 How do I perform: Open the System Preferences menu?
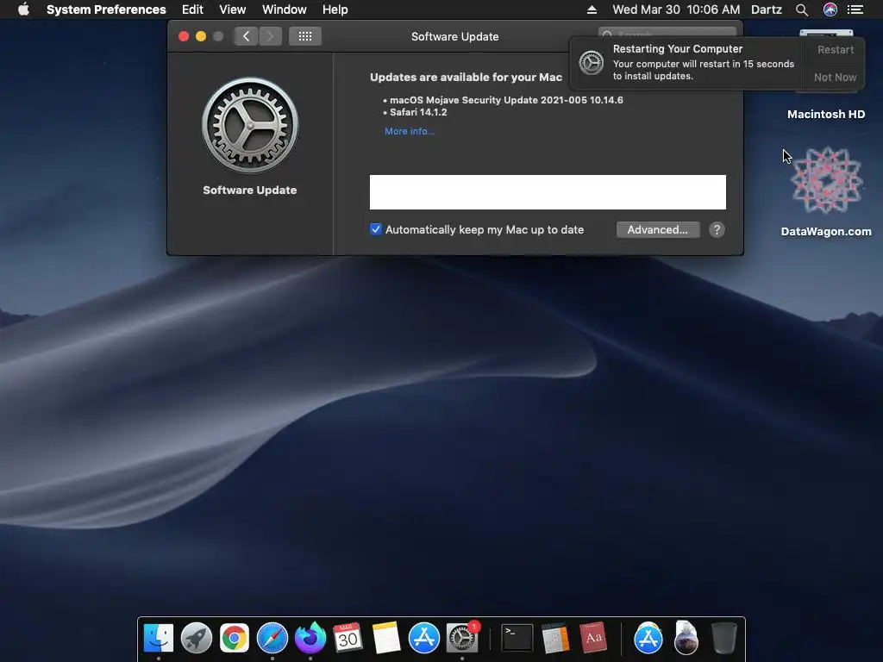coord(106,9)
